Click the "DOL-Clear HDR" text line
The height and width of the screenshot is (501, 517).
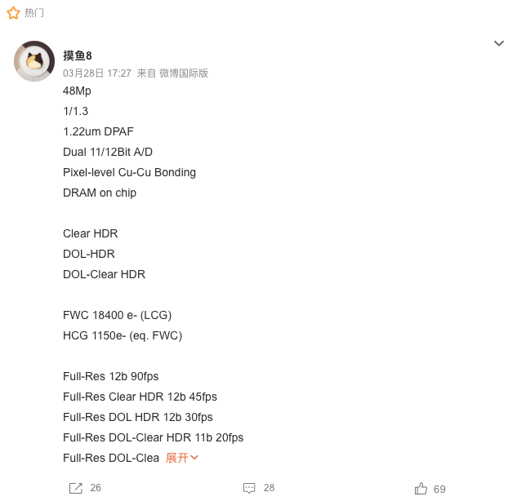coord(104,274)
